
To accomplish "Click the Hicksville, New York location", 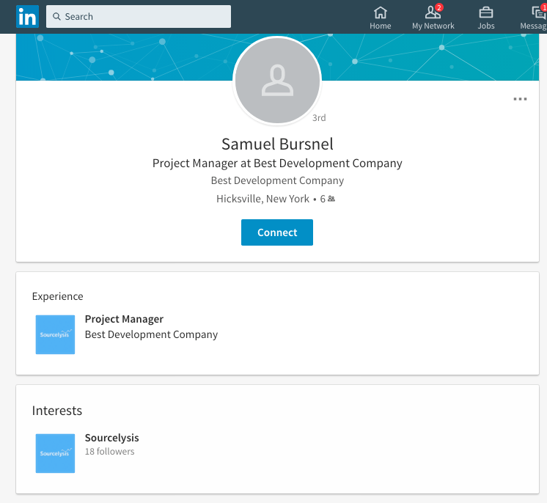I will click(x=263, y=199).
